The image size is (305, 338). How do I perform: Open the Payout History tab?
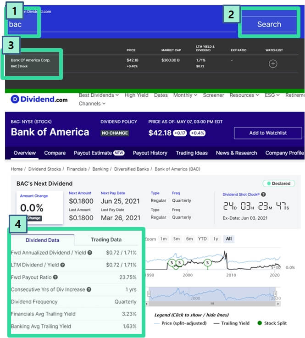(x=150, y=153)
